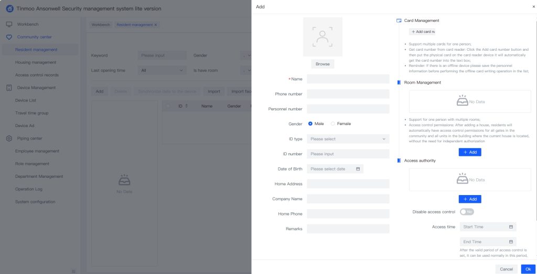Click the ID column sort arrows
This screenshot has height=274, width=537.
click(186, 106)
